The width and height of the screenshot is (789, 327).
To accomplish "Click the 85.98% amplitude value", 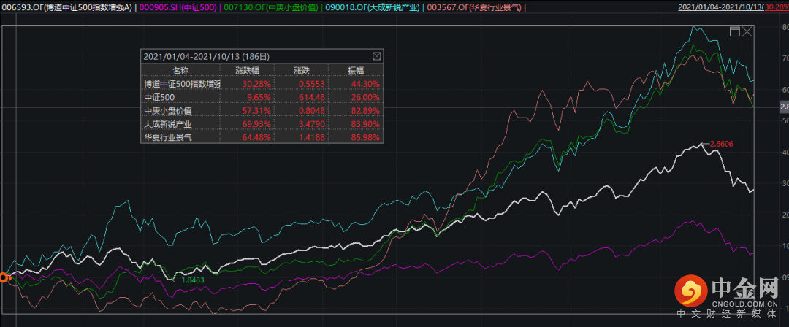I will (367, 136).
